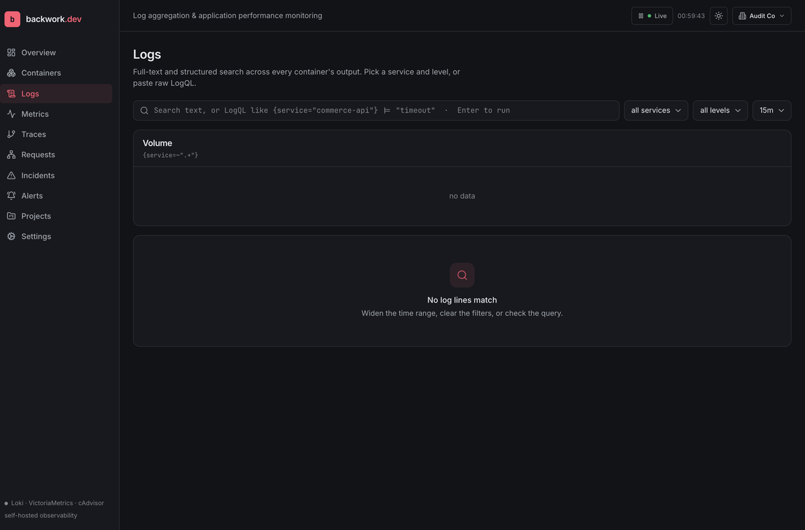Click the Projects folder icon
Image resolution: width=805 pixels, height=530 pixels.
click(11, 216)
